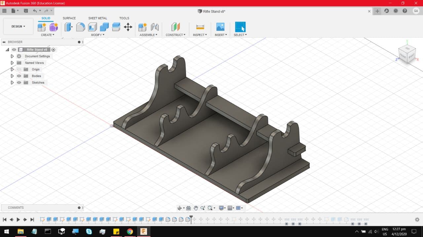Select the Orbit navigation tool

pos(179,208)
